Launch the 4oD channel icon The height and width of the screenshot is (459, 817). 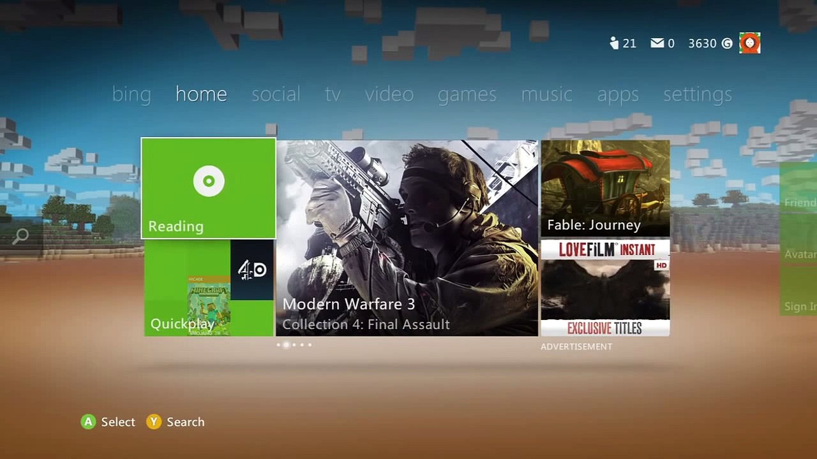point(252,270)
